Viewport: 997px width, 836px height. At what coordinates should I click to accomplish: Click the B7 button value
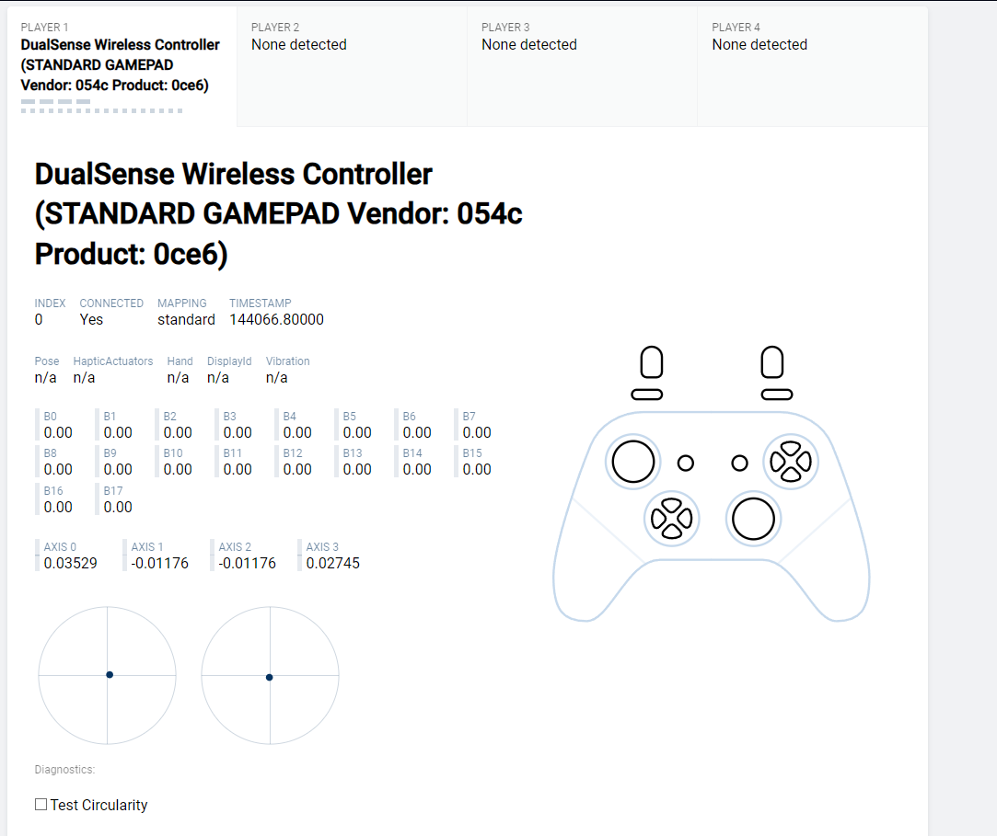coord(476,432)
